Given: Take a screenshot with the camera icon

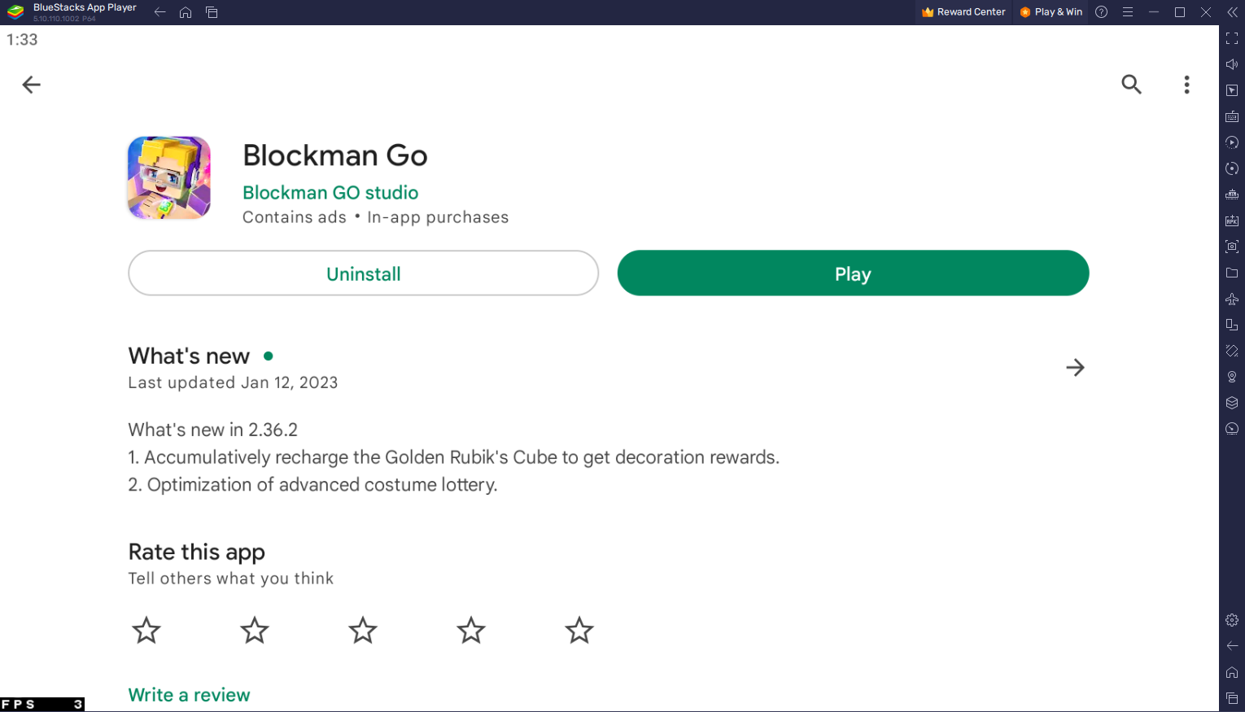Looking at the screenshot, I should [x=1232, y=247].
